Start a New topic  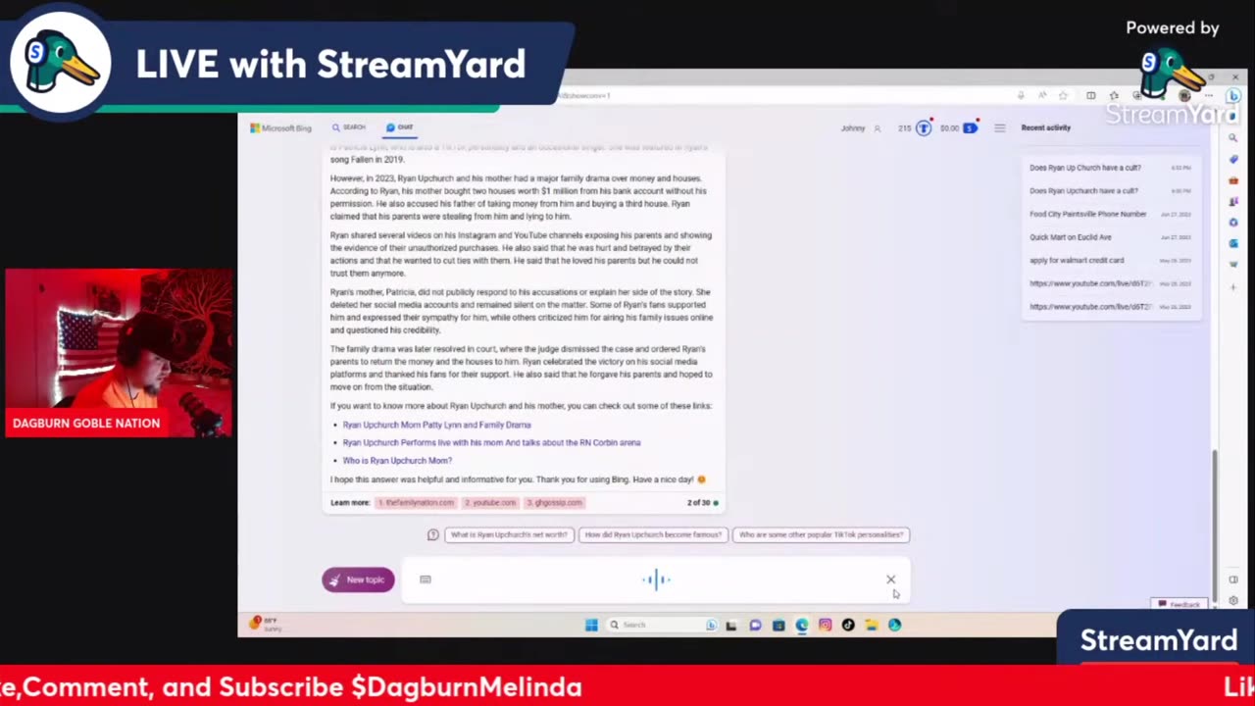pos(358,580)
